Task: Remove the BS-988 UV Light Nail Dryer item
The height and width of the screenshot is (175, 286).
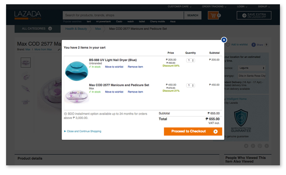Action: click(135, 67)
